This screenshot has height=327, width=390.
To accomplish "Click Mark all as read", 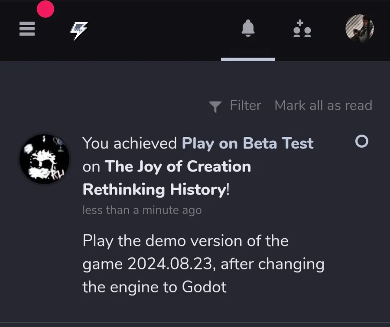I will pyautogui.click(x=323, y=105).
